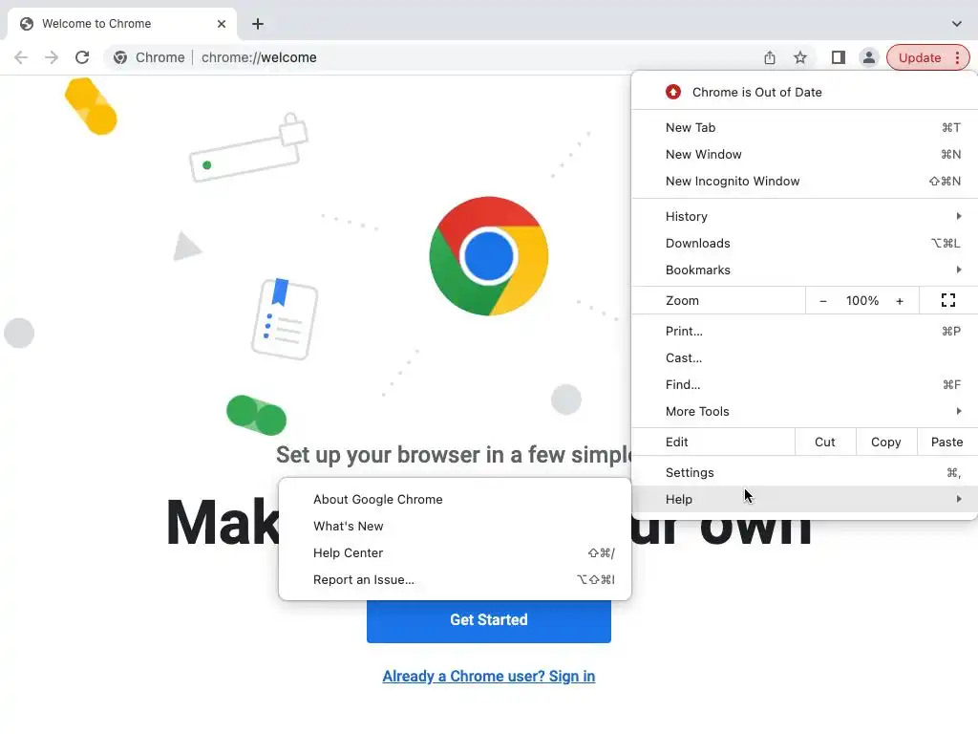Click Cut in the Edit row
This screenshot has width=978, height=734.
(824, 442)
